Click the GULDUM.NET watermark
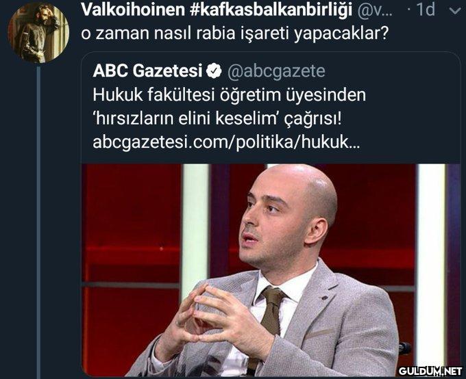The width and height of the screenshot is (466, 379). (430, 371)
